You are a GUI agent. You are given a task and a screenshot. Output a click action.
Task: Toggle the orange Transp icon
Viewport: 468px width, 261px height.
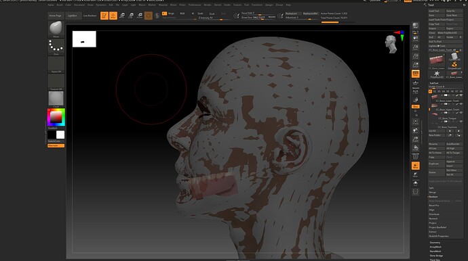coord(415,166)
